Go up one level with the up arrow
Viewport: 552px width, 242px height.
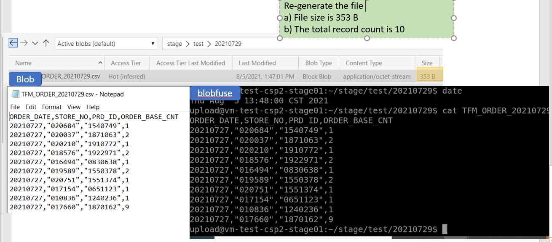click(46, 43)
